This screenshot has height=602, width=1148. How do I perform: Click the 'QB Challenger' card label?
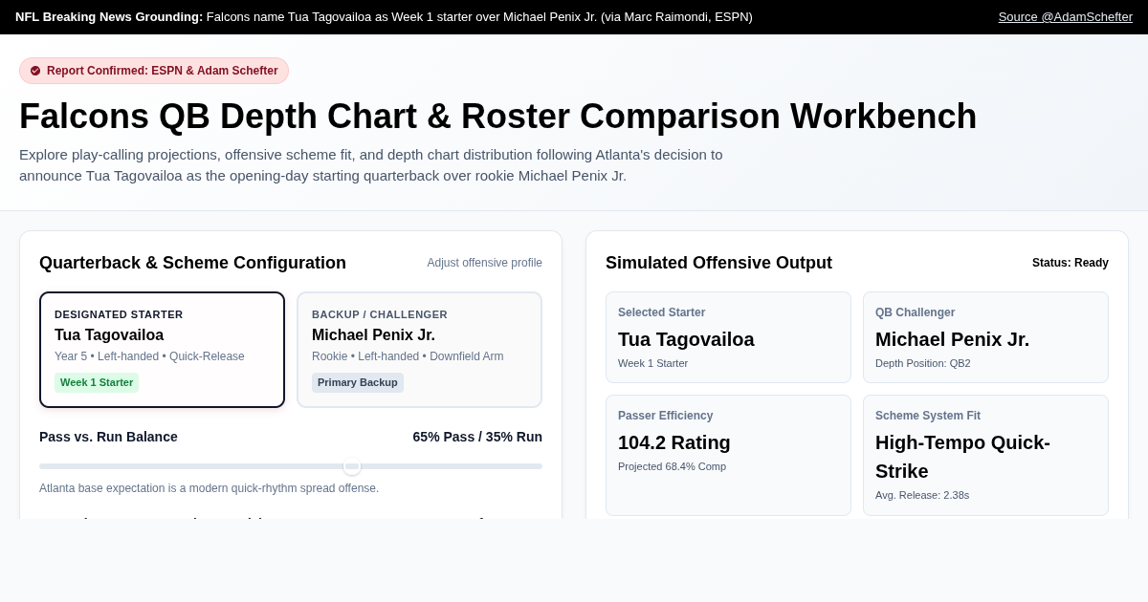coord(915,312)
